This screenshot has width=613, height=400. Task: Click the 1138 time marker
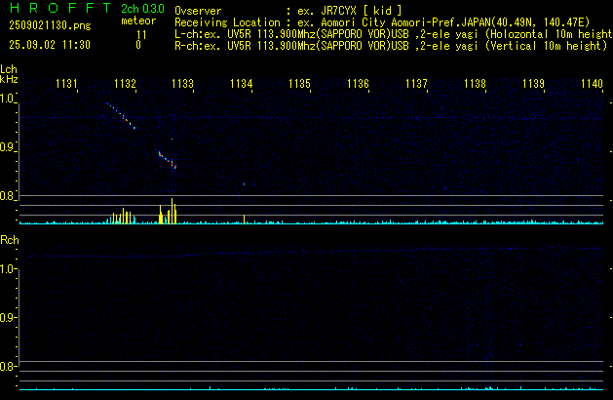click(x=475, y=84)
